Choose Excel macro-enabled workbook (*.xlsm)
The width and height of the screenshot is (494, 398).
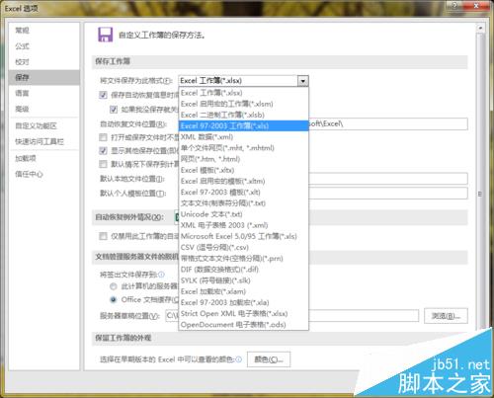point(244,104)
